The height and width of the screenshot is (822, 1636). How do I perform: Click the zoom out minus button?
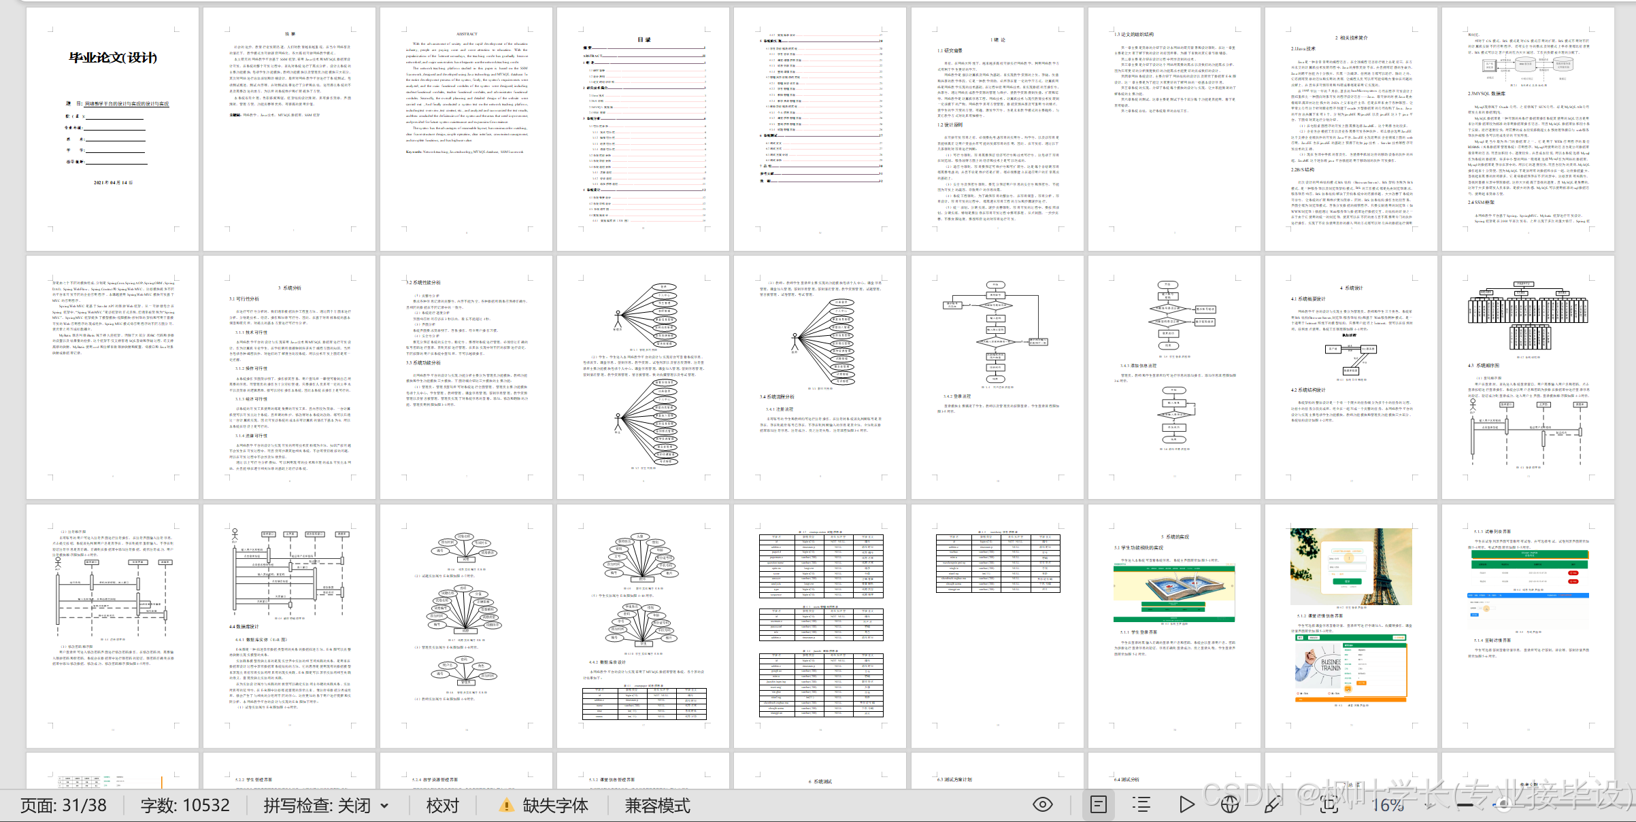1465,805
